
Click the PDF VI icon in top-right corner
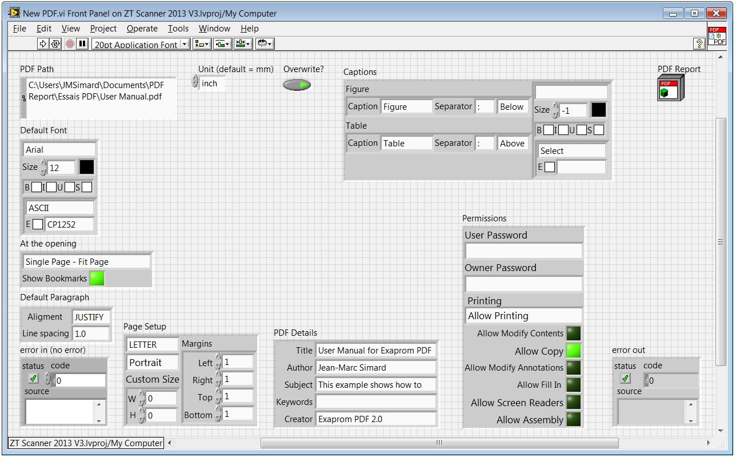pos(717,36)
